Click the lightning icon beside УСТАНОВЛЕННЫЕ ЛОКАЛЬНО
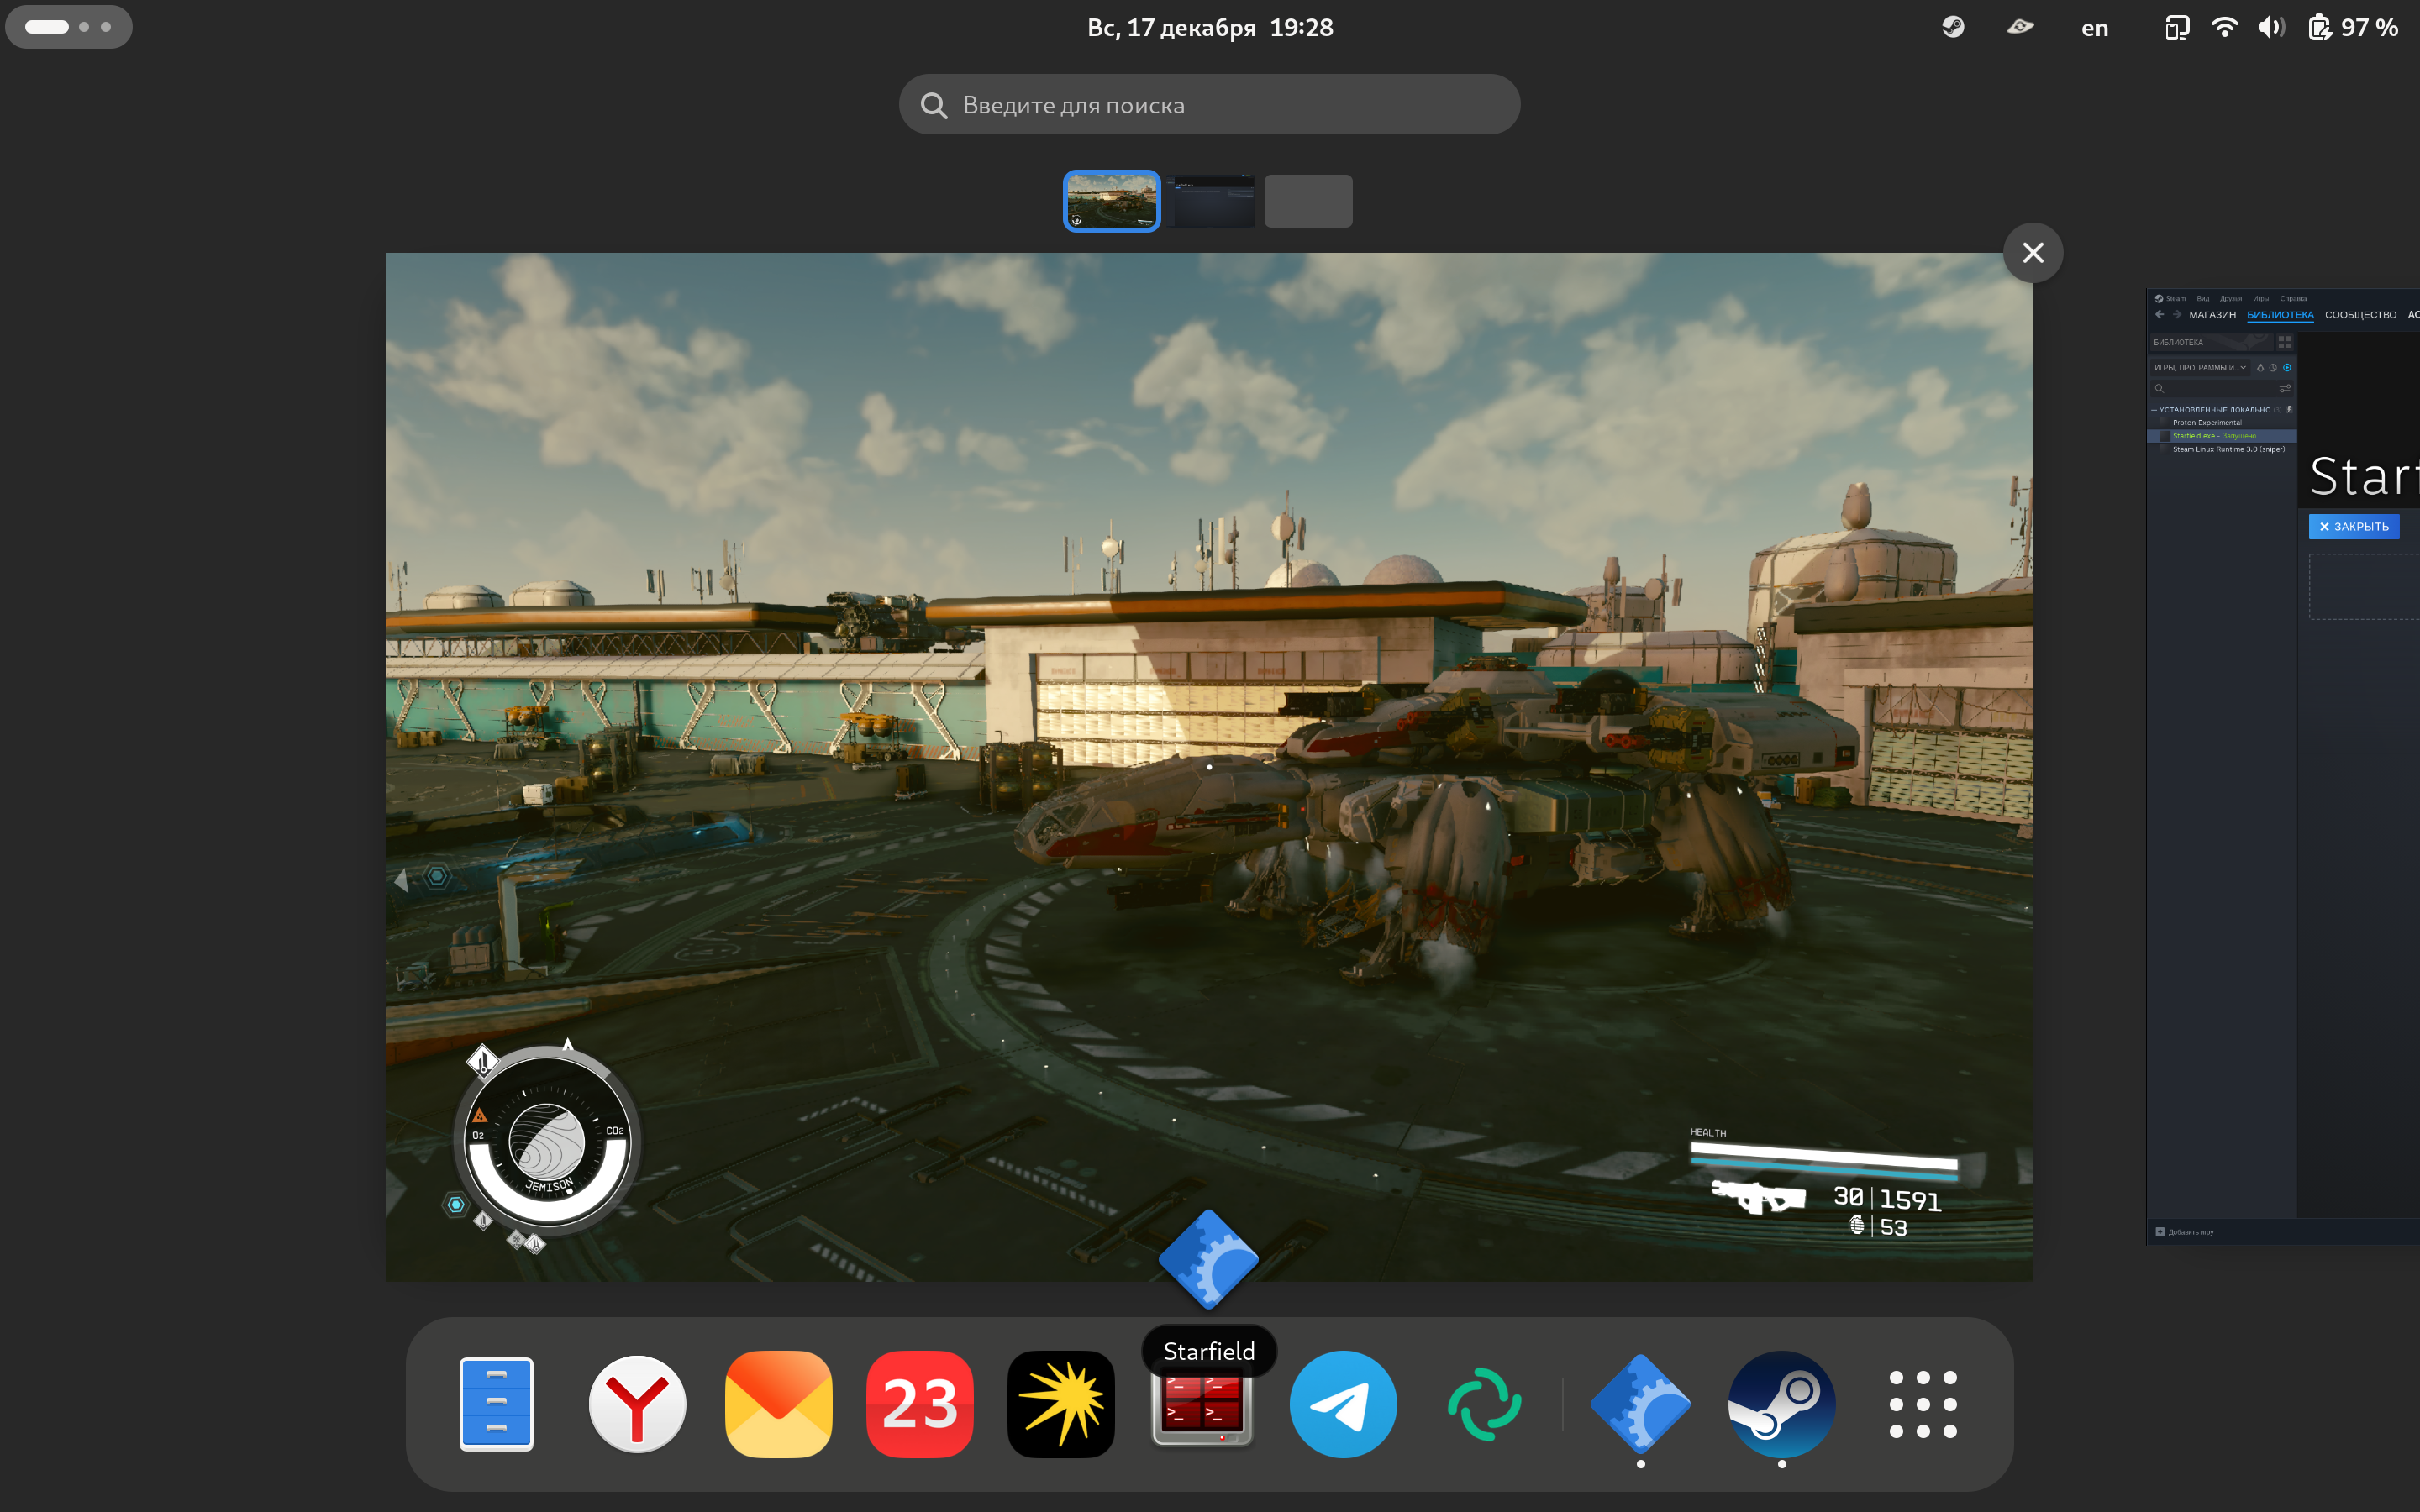2420x1512 pixels. 2289,410
